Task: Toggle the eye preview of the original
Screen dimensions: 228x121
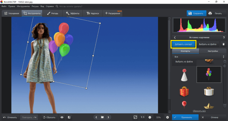Action: (62, 117)
